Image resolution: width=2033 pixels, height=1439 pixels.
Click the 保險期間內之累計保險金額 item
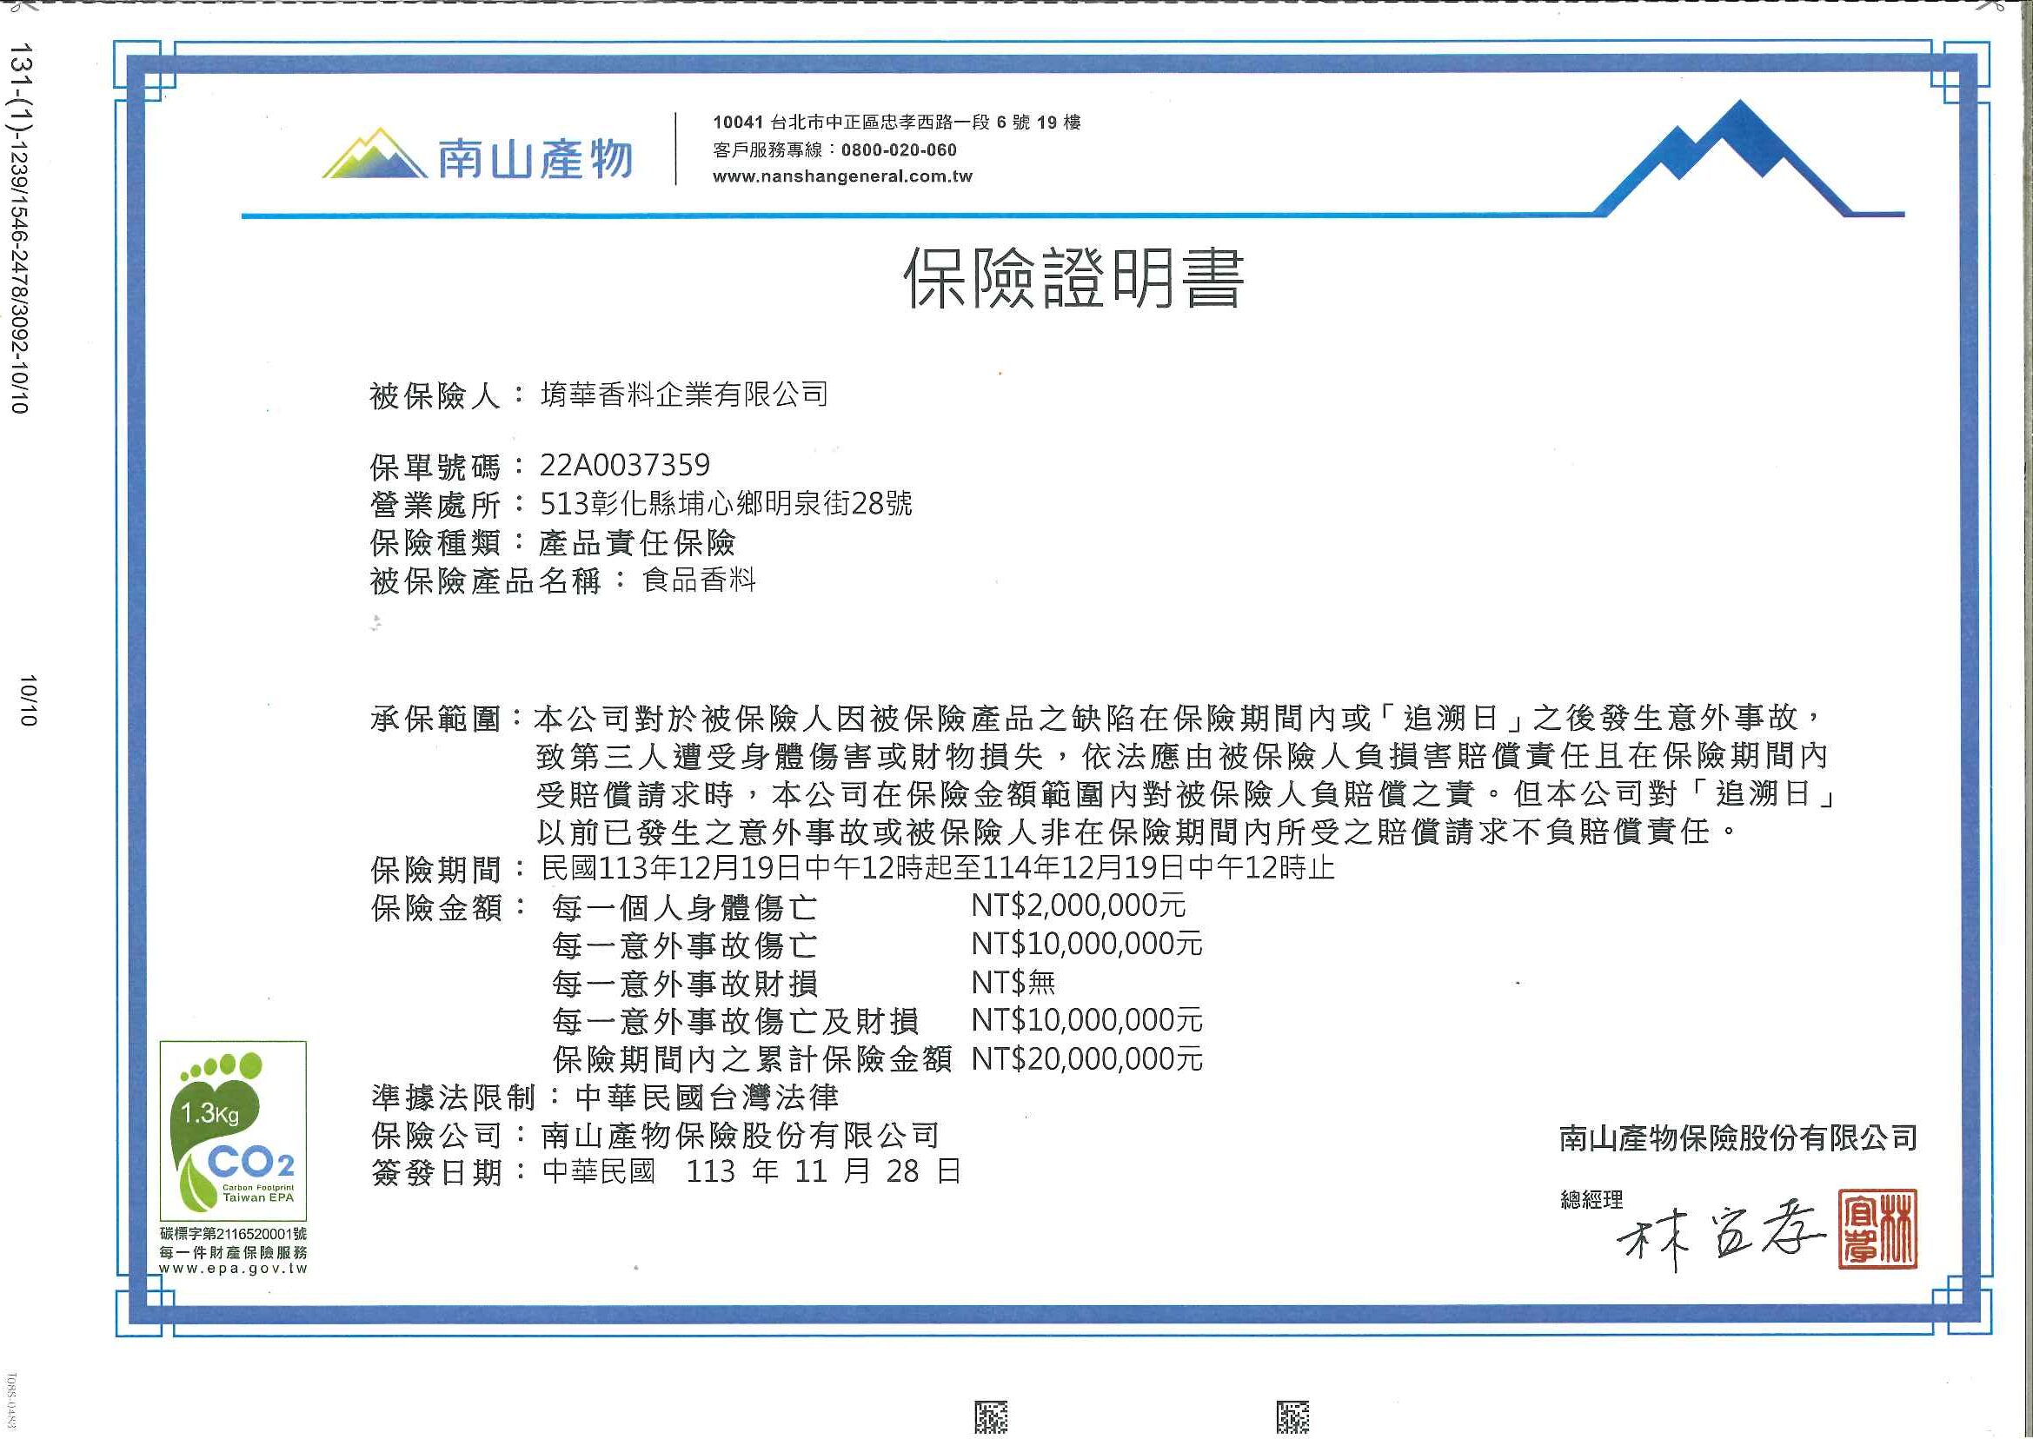pos(752,1060)
